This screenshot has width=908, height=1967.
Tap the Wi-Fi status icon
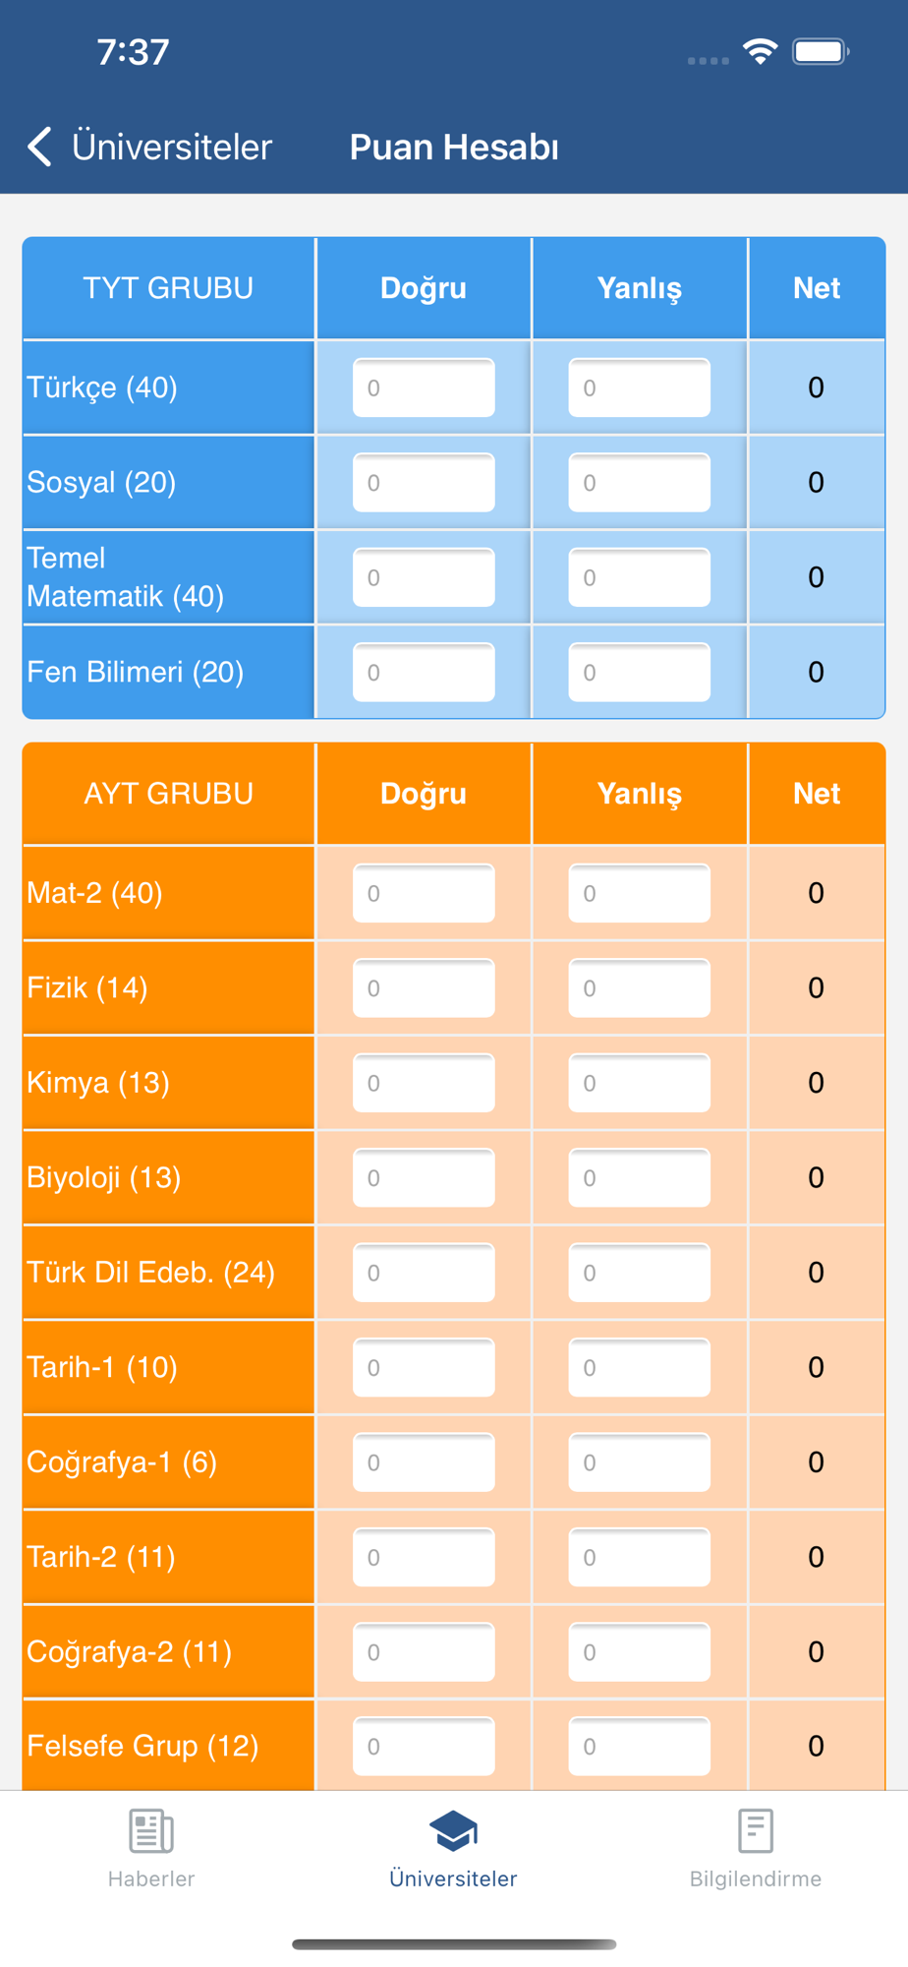pyautogui.click(x=760, y=52)
